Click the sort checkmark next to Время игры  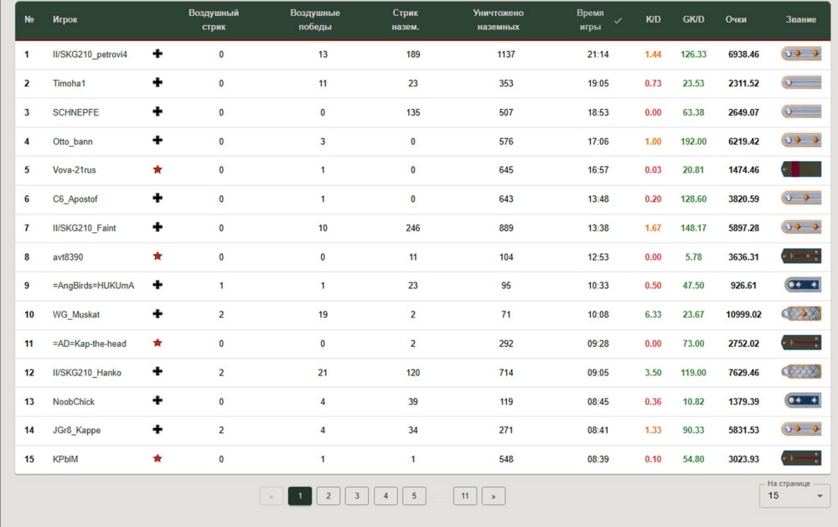point(618,20)
